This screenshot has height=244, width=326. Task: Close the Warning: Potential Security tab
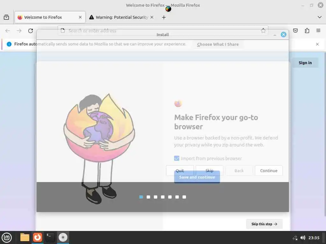click(152, 17)
